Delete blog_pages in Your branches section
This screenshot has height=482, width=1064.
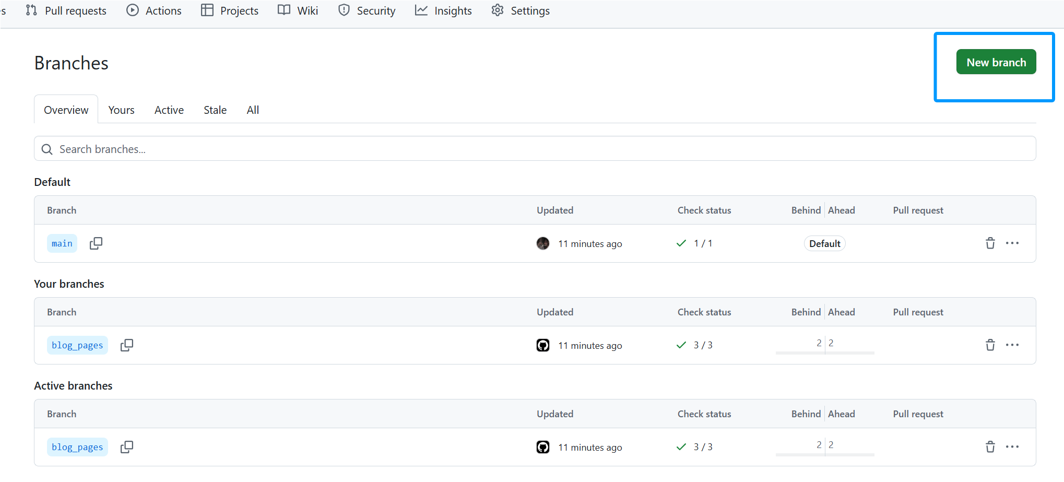point(990,345)
